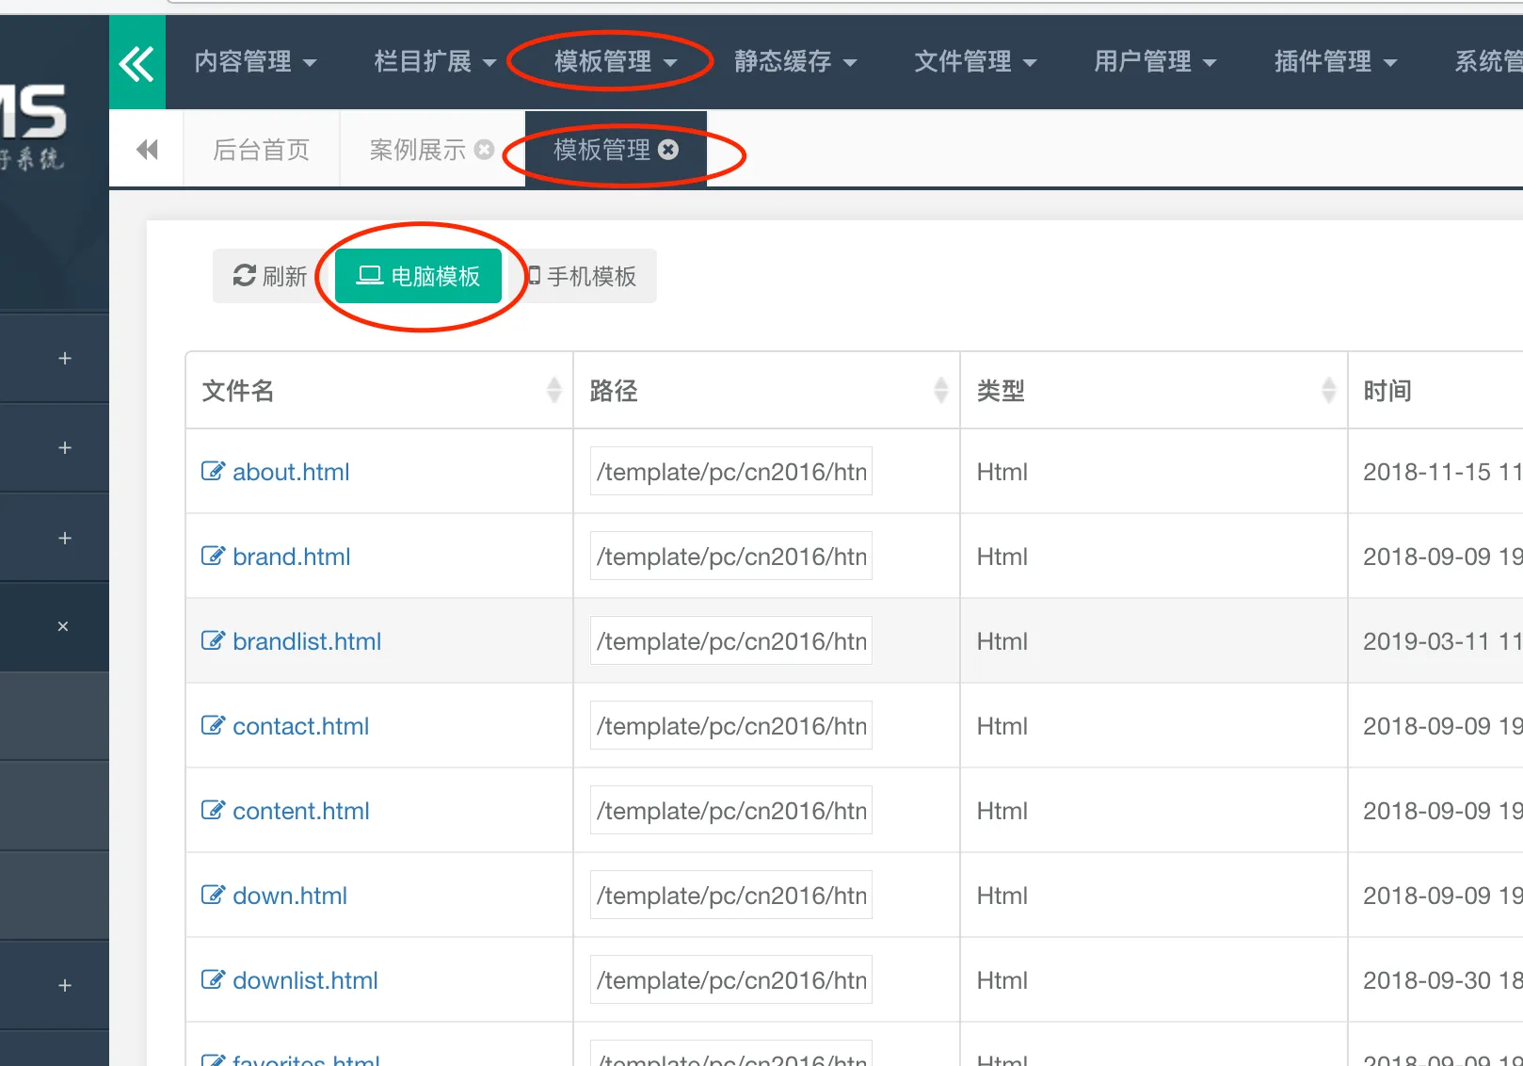
Task: Open the 模板管理 top menu
Action: pyautogui.click(x=616, y=62)
